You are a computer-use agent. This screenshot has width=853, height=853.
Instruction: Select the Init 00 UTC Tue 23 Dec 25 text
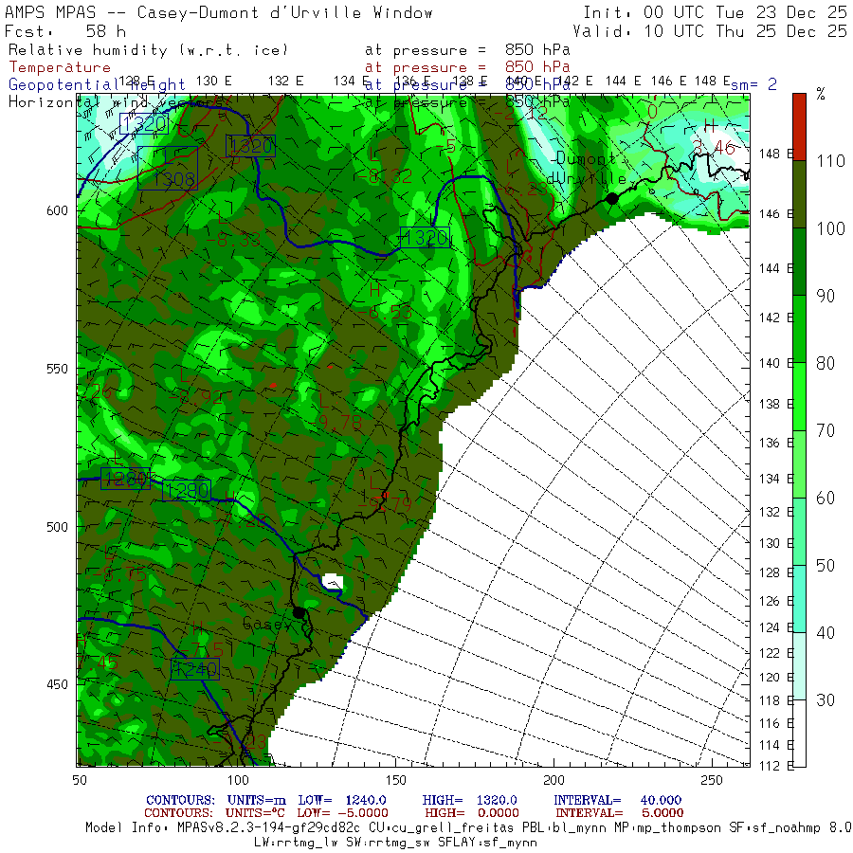click(x=715, y=12)
